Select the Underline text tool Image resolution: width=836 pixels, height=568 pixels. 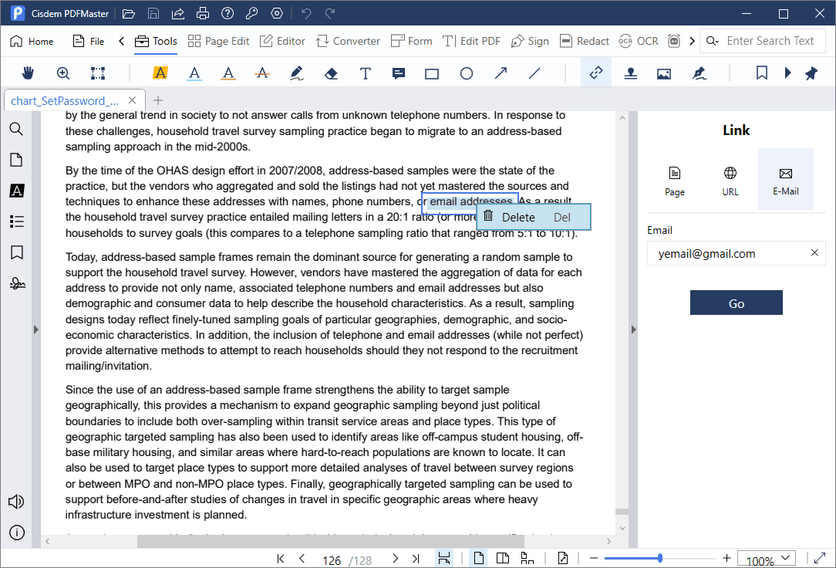coord(194,73)
